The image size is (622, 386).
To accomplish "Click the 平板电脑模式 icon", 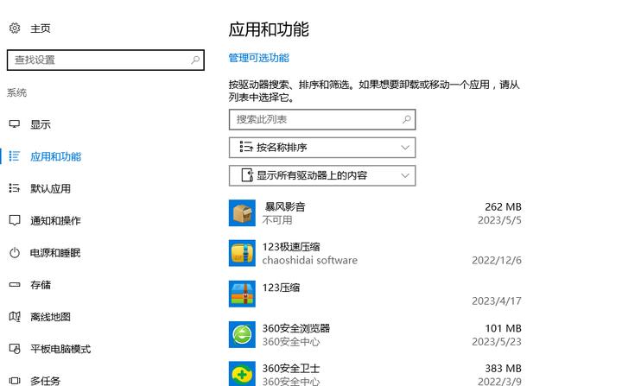I will (15, 349).
